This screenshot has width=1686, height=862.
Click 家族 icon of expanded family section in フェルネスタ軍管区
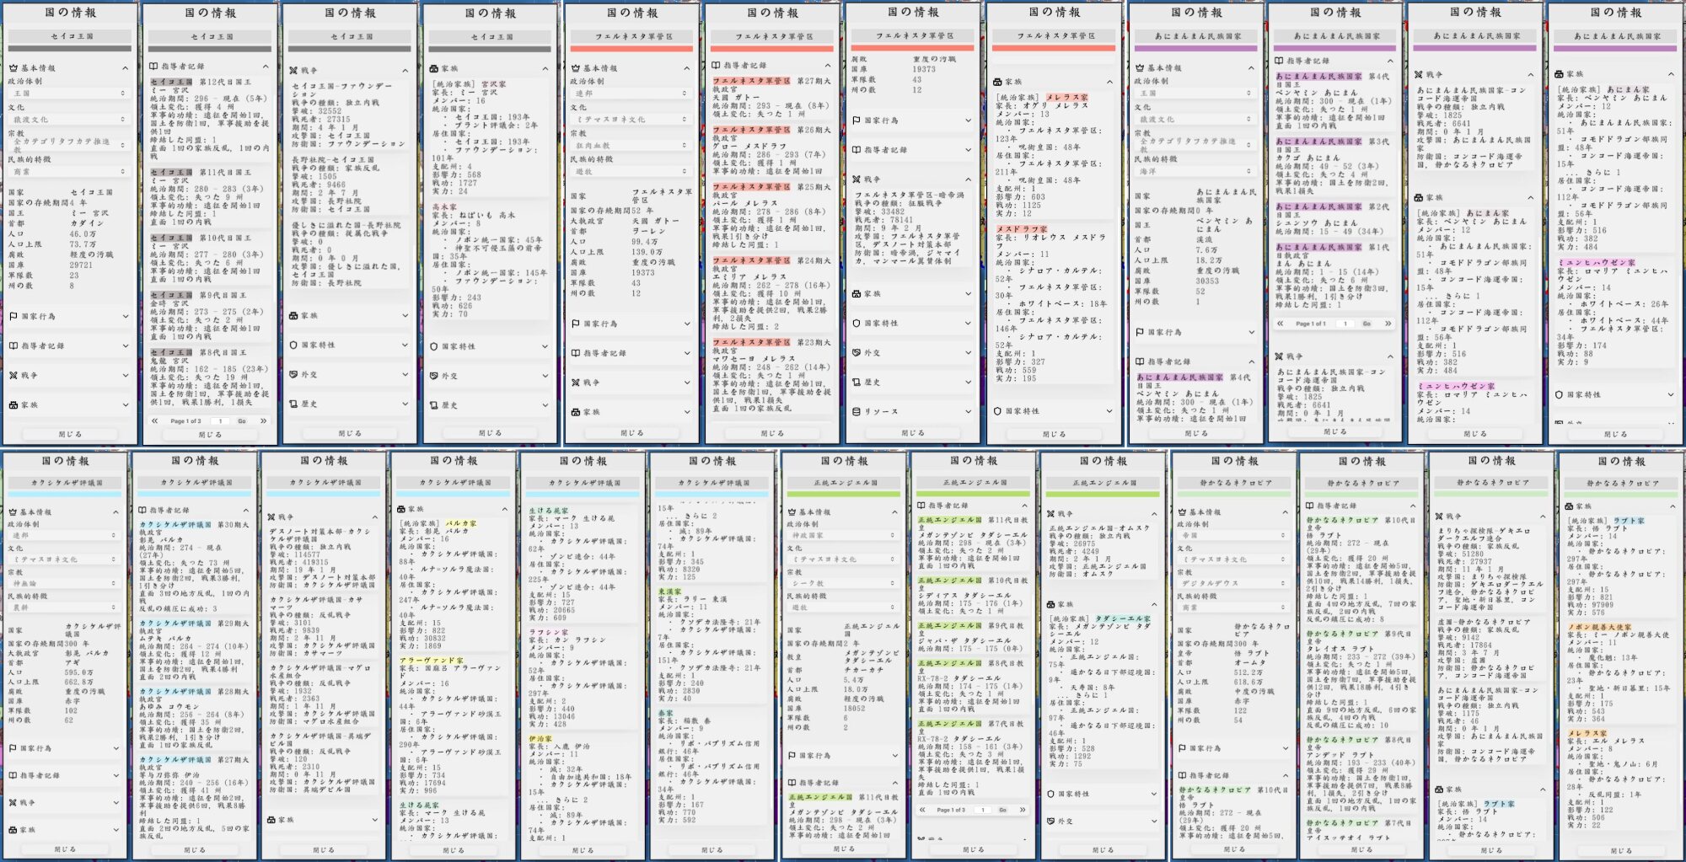997,82
